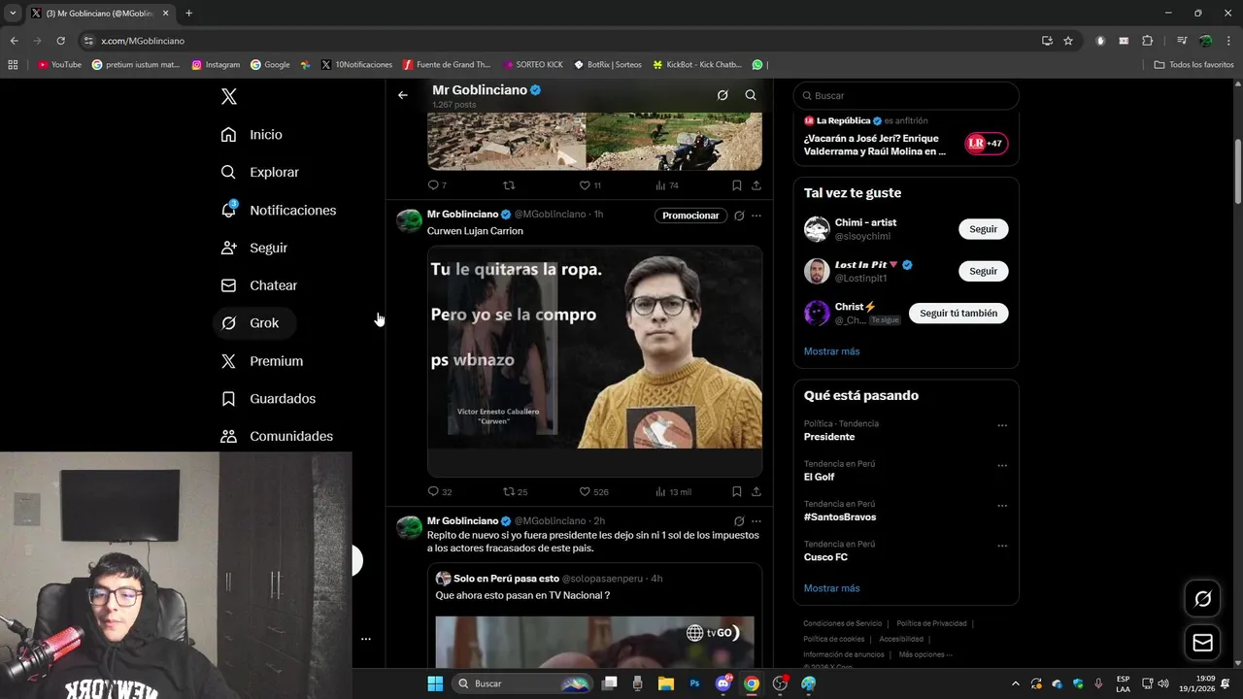
Task: Click Promocionar button on the post
Action: click(690, 216)
